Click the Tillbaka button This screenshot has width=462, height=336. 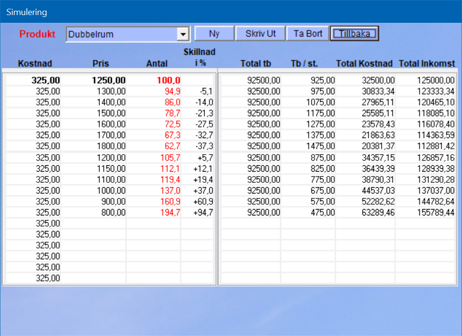click(x=354, y=34)
